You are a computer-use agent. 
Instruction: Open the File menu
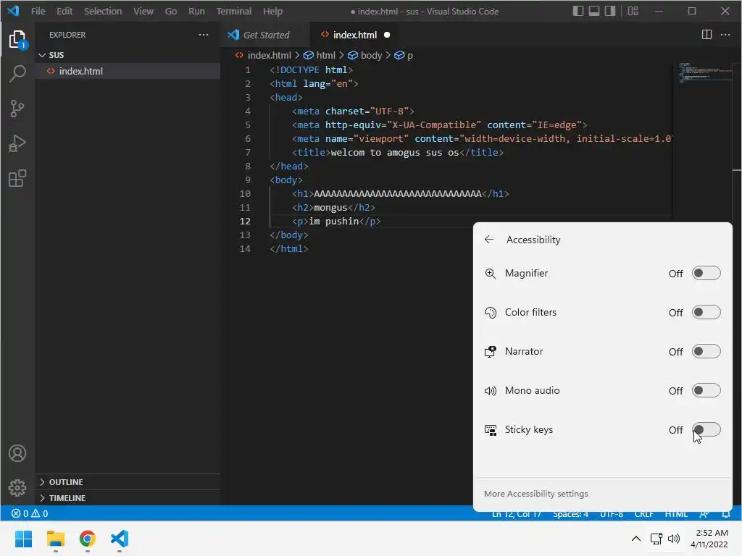(38, 11)
